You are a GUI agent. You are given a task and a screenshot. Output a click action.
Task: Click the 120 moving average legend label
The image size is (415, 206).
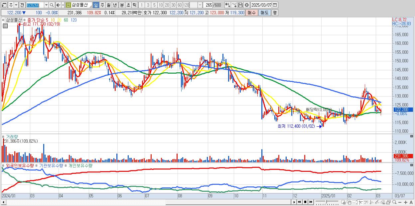(x=73, y=20)
